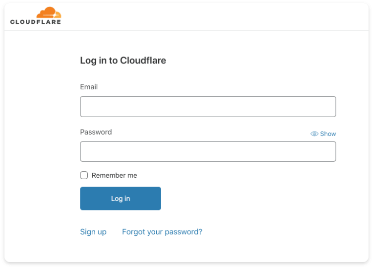This screenshot has height=268, width=373.
Task: Click the Email field label
Action: [x=89, y=87]
